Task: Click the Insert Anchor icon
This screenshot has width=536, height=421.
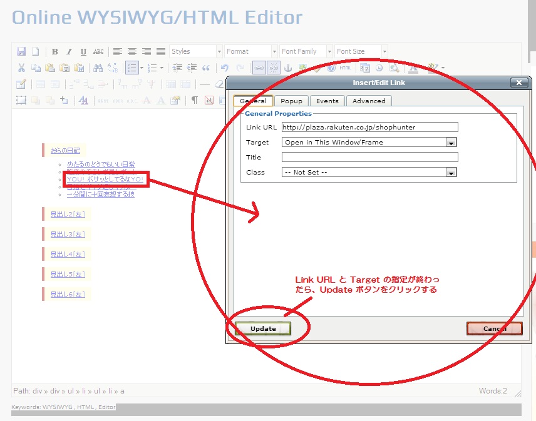Action: click(289, 68)
